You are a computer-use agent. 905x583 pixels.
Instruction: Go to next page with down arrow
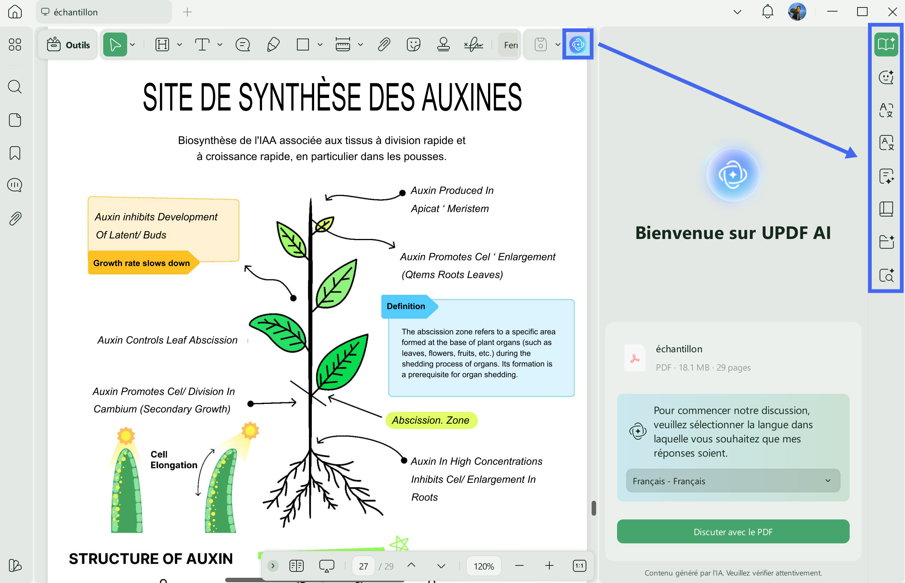[441, 566]
